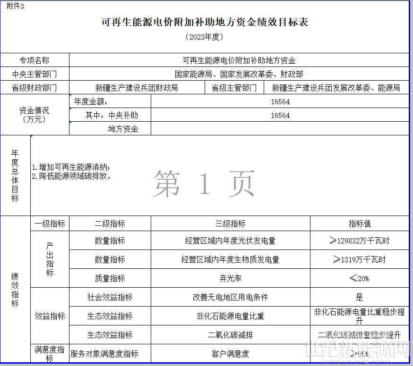Select '新疆生产建设兵团财政局' cell
Viewport: 413px width, 366px height.
[137, 88]
